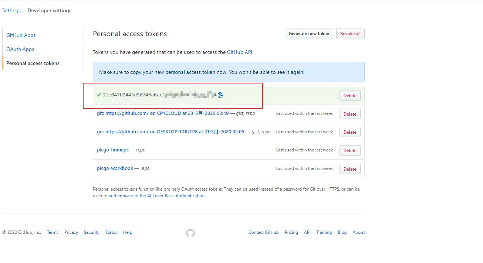Click 'Last used' text in the DESKTOP-TTIUTP8 row
Image resolution: width=483 pixels, height=263 pixels.
click(305, 132)
